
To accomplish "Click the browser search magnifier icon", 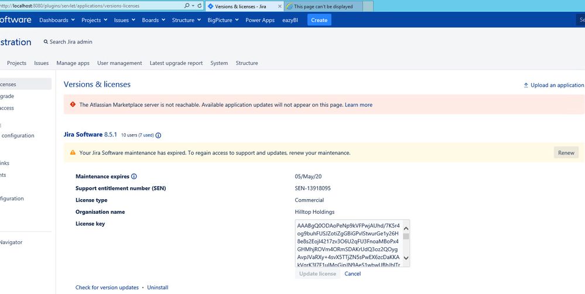I will click(187, 6).
